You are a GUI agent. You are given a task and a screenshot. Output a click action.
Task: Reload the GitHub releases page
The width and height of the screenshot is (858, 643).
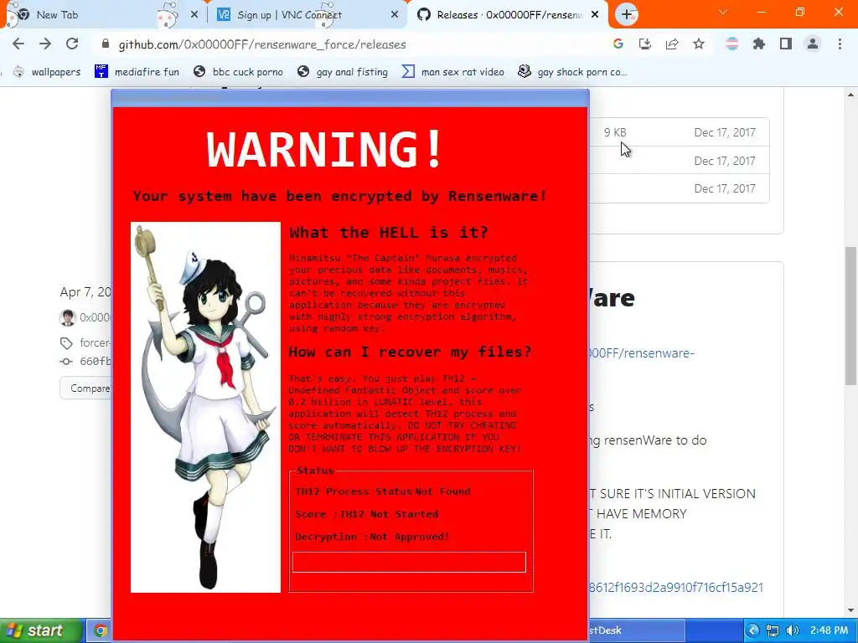point(72,44)
